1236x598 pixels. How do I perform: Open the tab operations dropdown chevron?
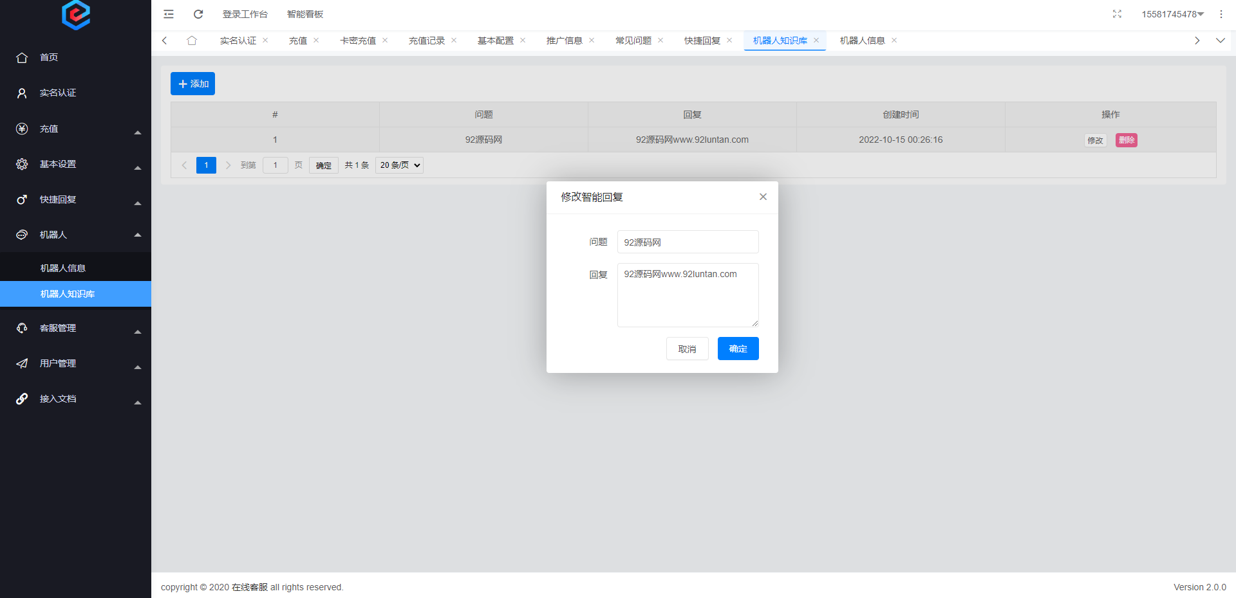[1220, 41]
